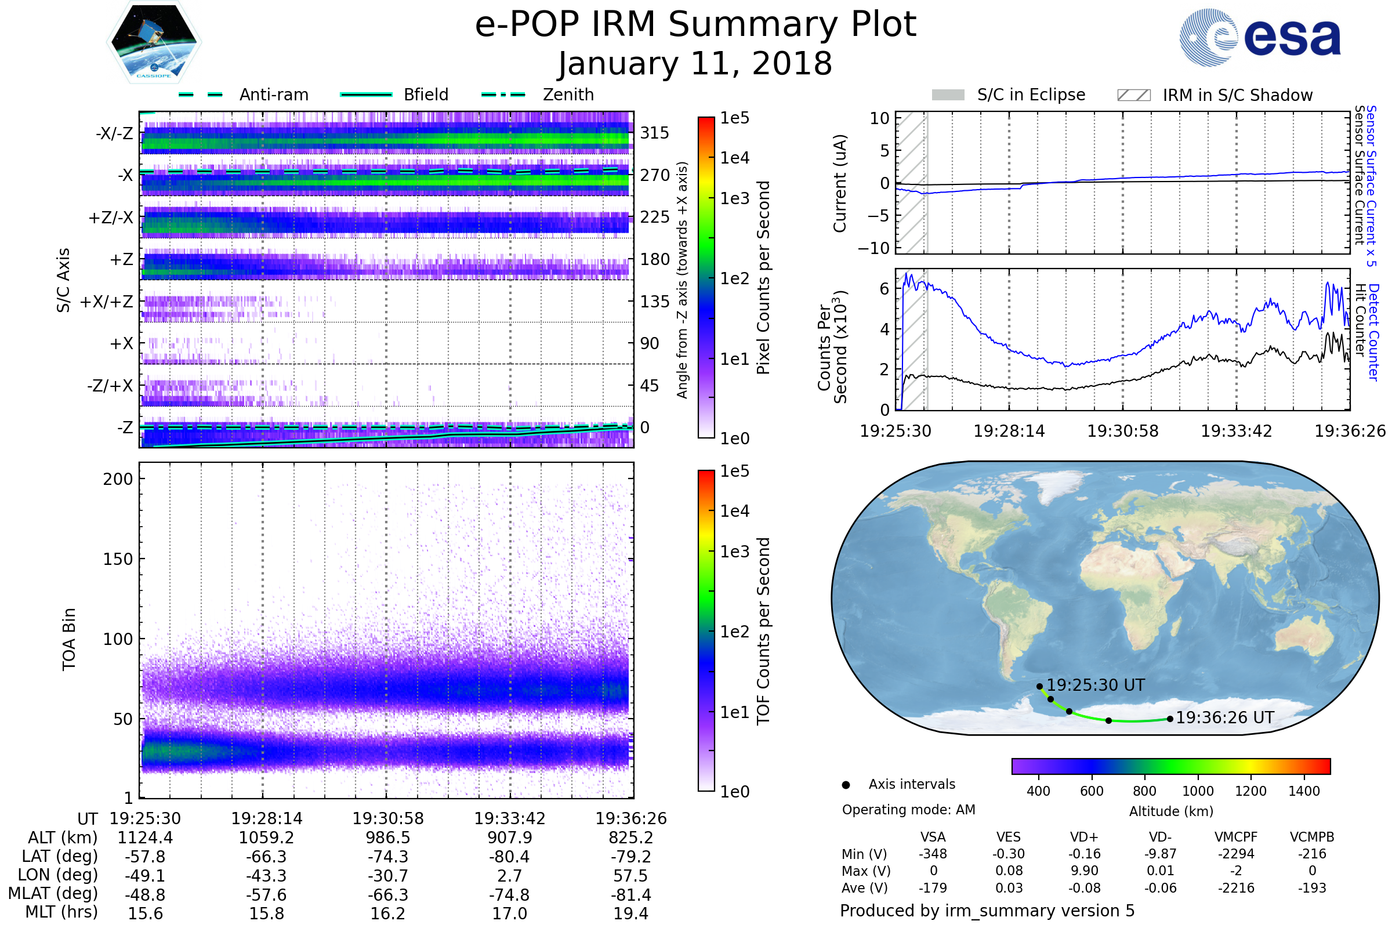Click the Axis intervals black dot marker
Screen dimensions: 1392x928
tap(846, 785)
